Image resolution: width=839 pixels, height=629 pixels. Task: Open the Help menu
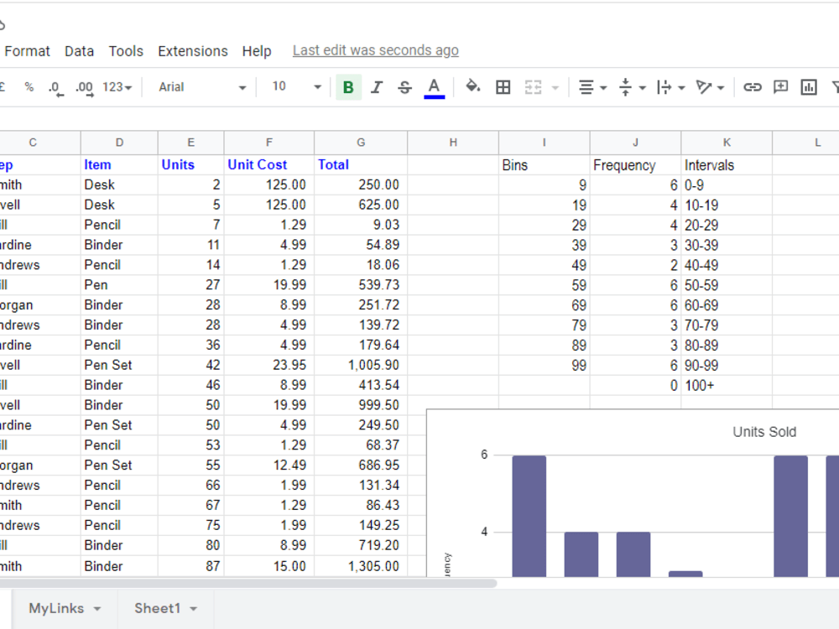(x=257, y=51)
